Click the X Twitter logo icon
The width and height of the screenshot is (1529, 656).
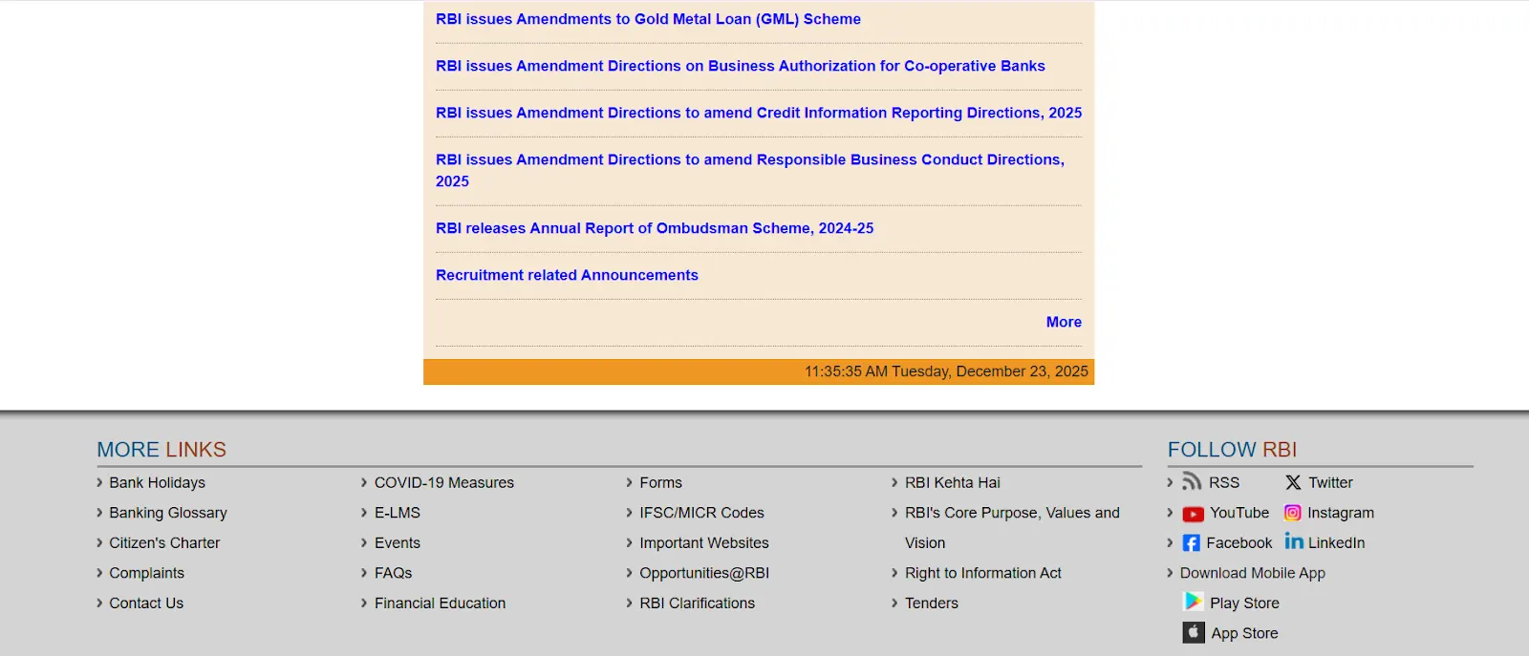(1293, 483)
